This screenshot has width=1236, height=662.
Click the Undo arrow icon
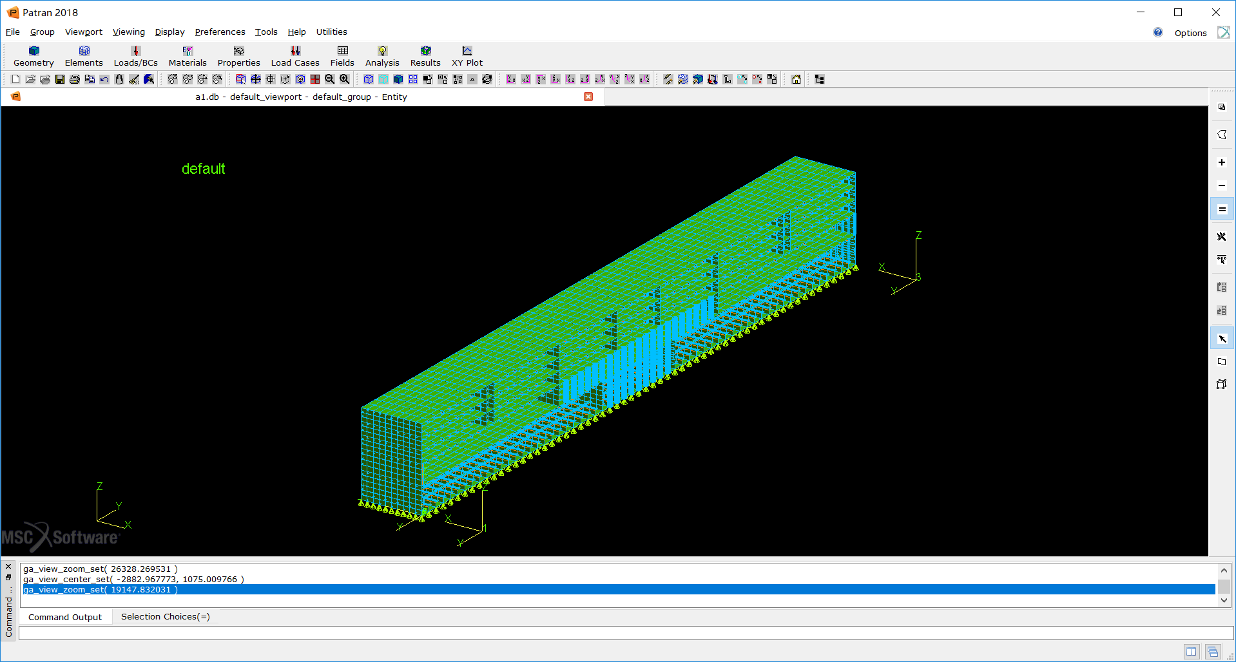tap(104, 79)
